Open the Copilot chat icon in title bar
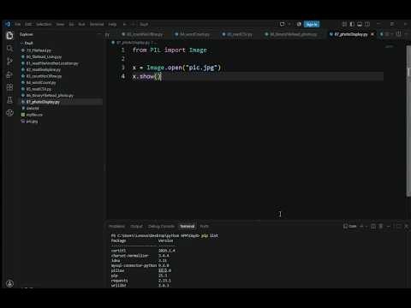Image resolution: width=411 pixels, height=308 pixels. pyautogui.click(x=282, y=24)
